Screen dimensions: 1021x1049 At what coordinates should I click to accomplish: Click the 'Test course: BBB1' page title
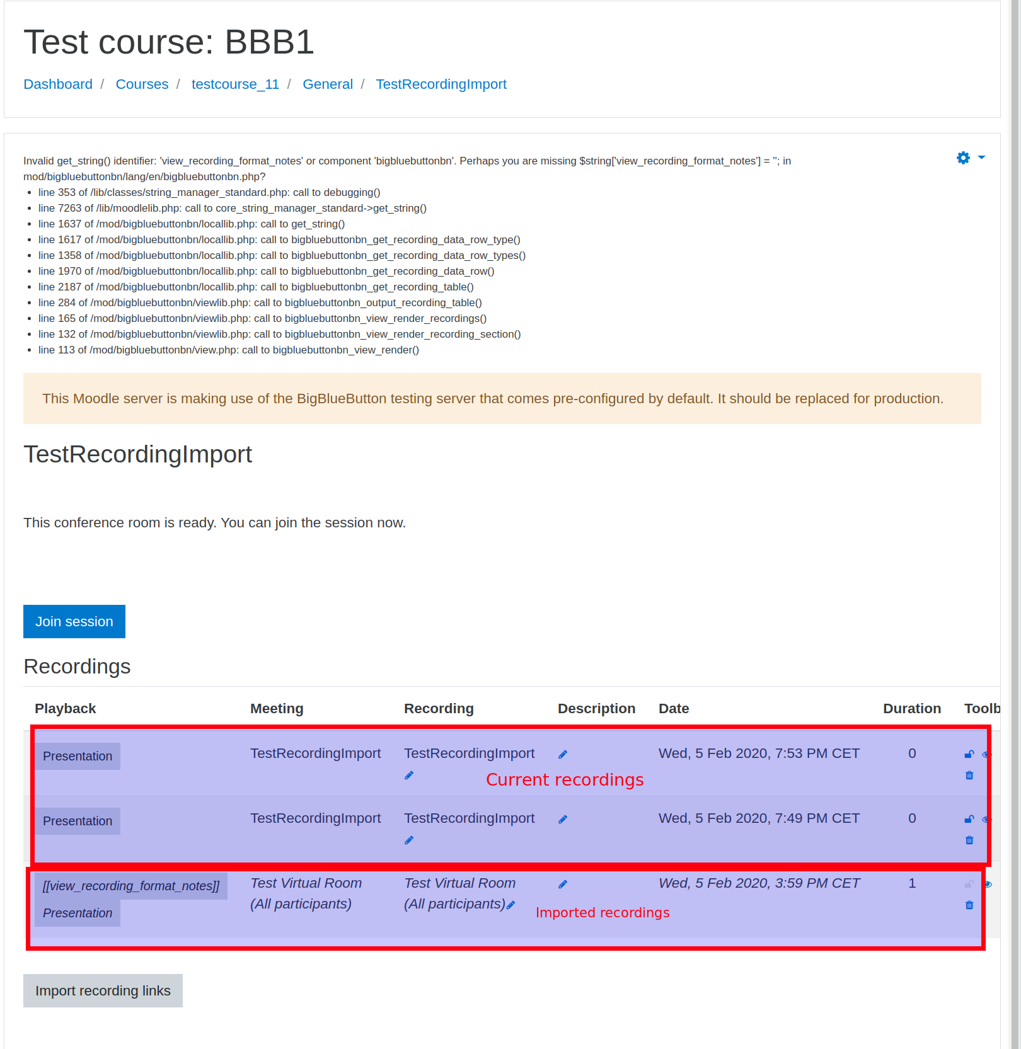(x=169, y=42)
